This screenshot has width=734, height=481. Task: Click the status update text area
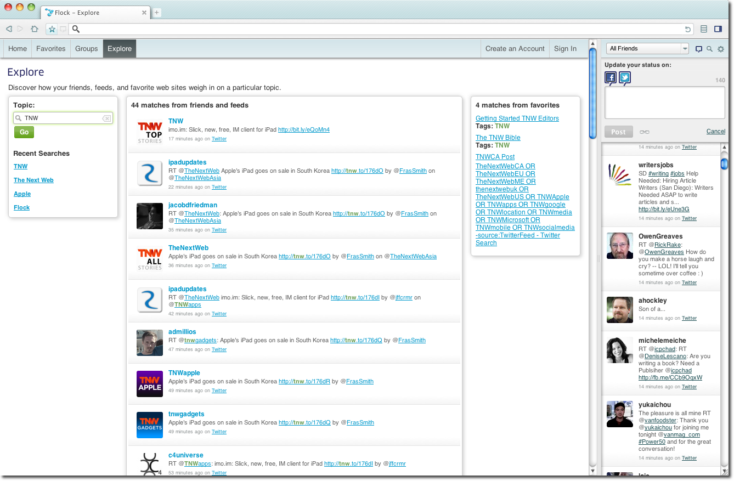[665, 103]
